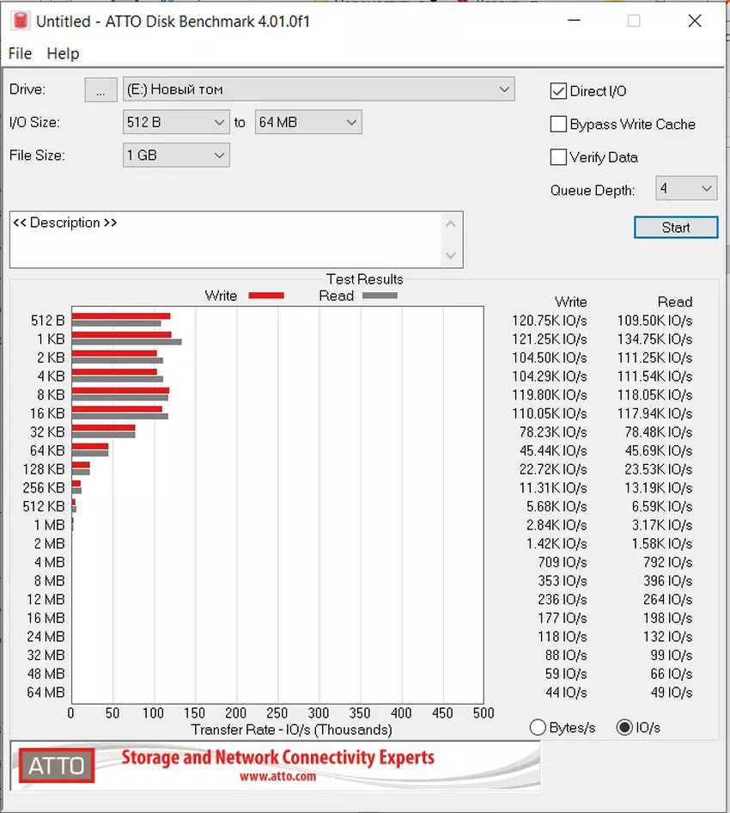Enable the Verify Data checkbox
This screenshot has width=730, height=813.
[x=558, y=157]
